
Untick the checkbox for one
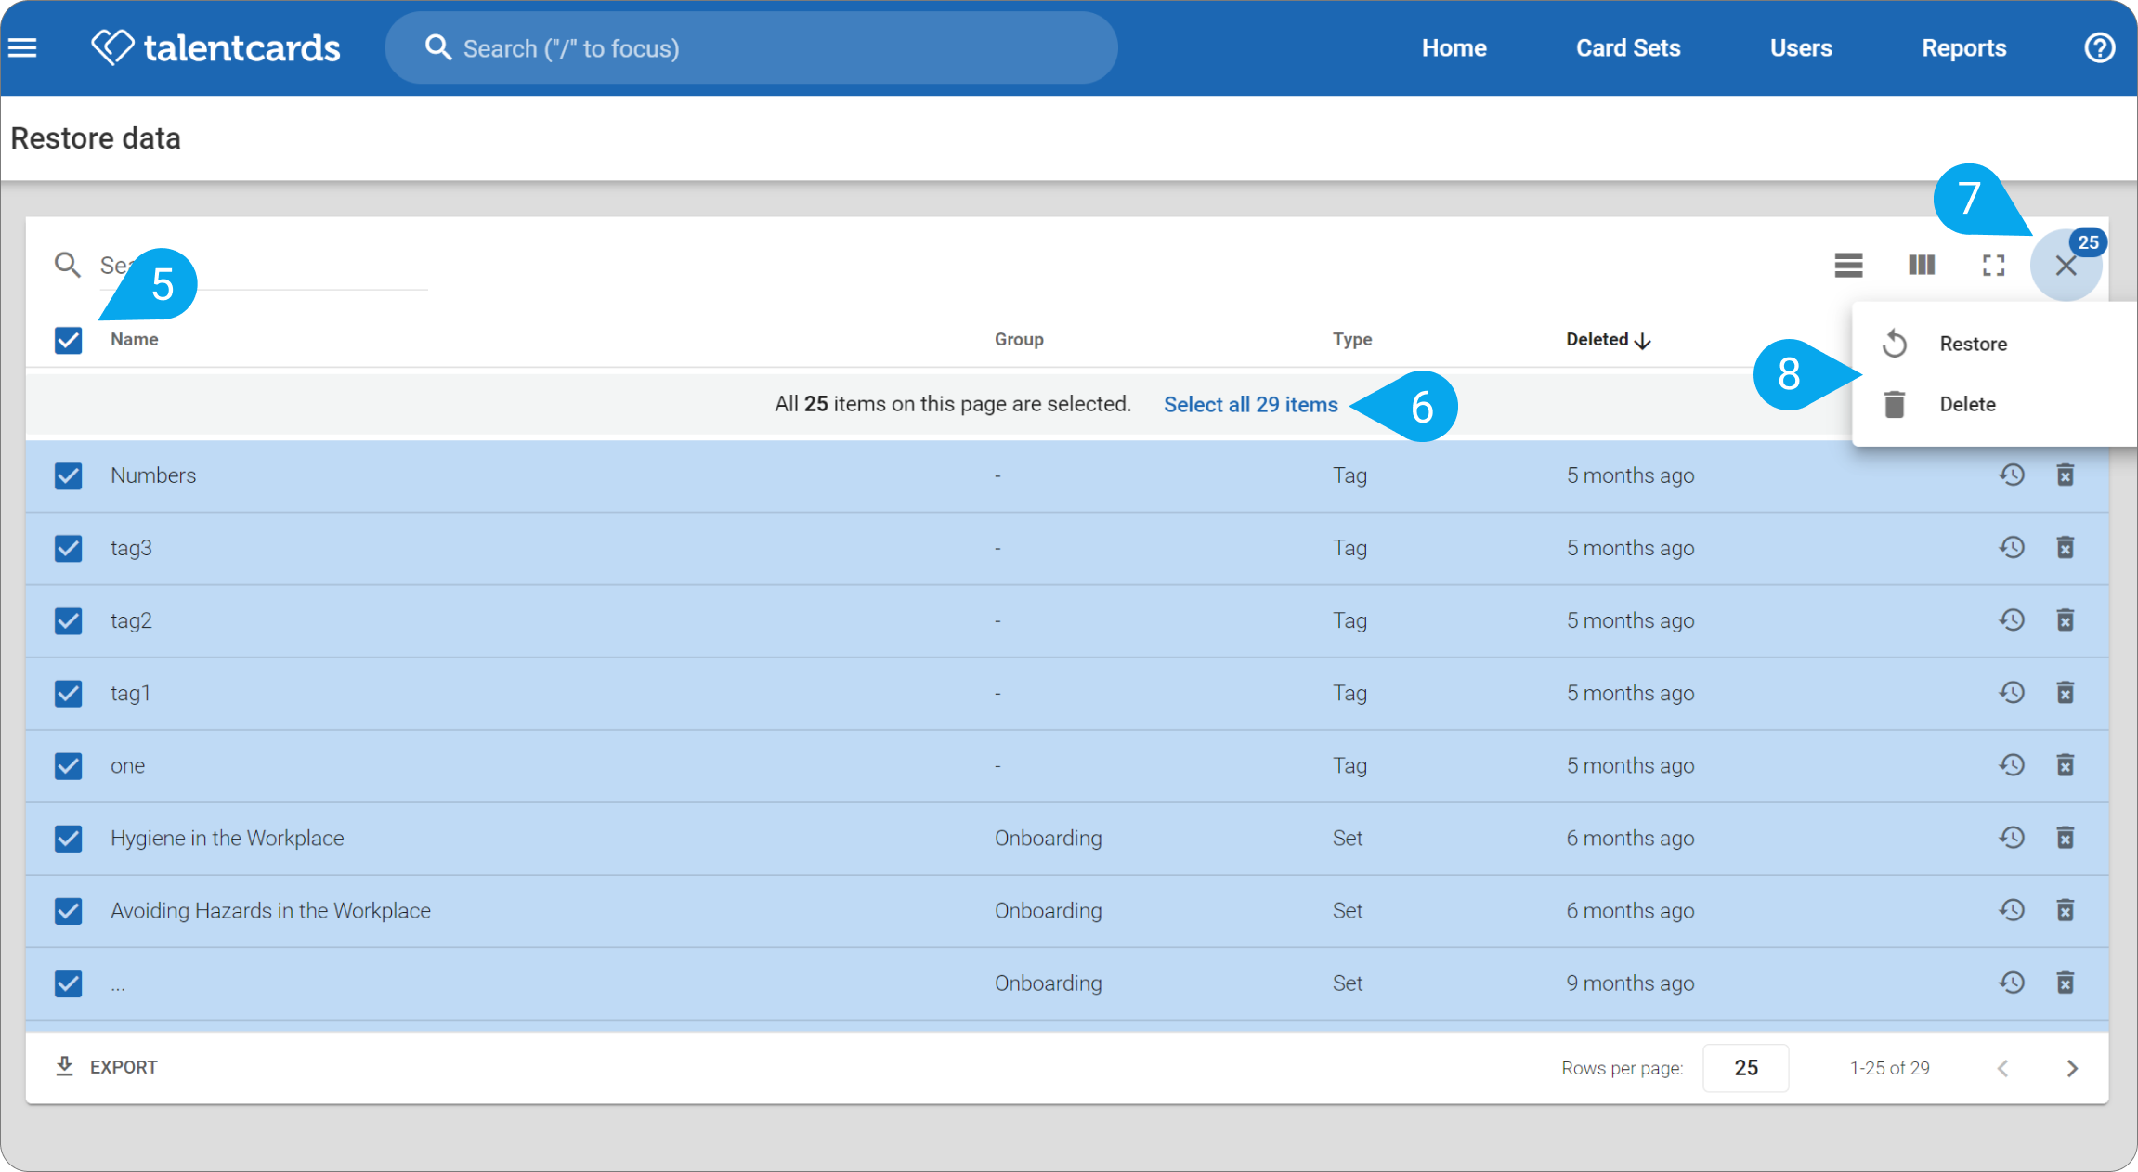point(68,766)
